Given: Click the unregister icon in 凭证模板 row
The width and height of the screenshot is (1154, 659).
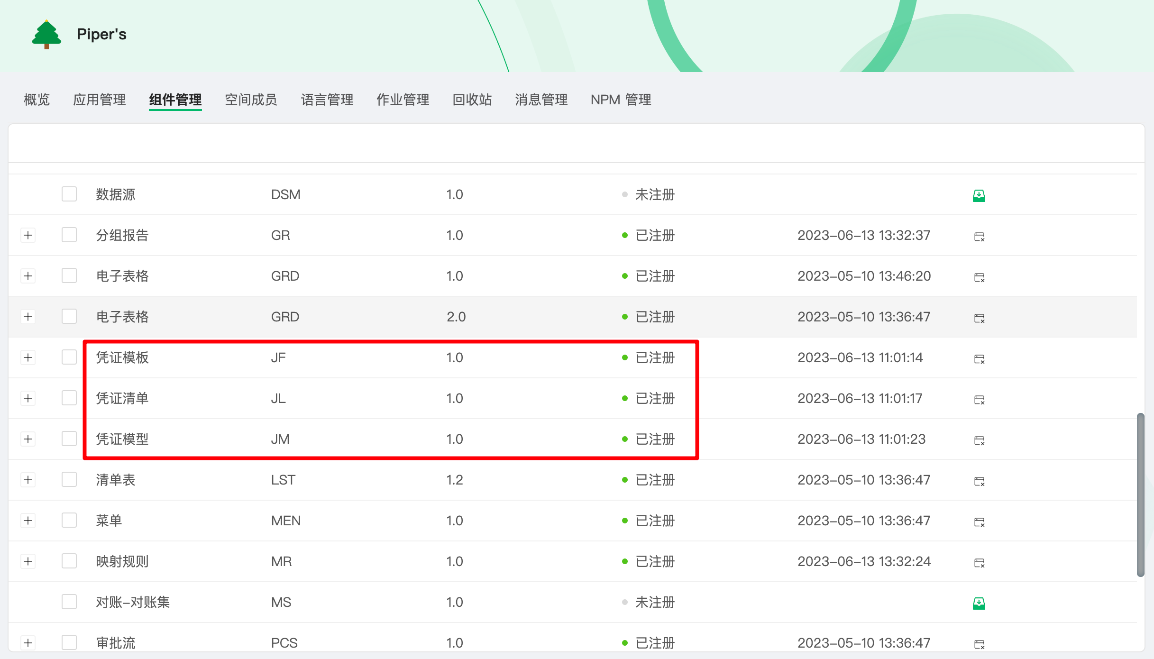Looking at the screenshot, I should (x=979, y=358).
